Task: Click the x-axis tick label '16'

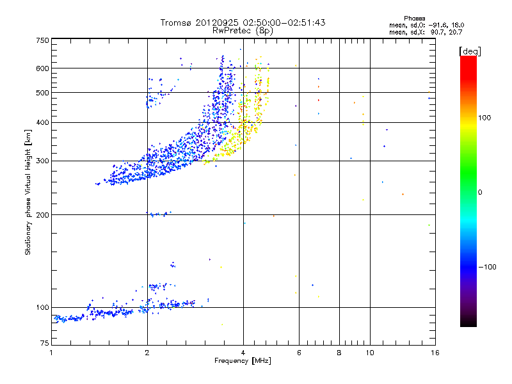Action: pyautogui.click(x=435, y=353)
